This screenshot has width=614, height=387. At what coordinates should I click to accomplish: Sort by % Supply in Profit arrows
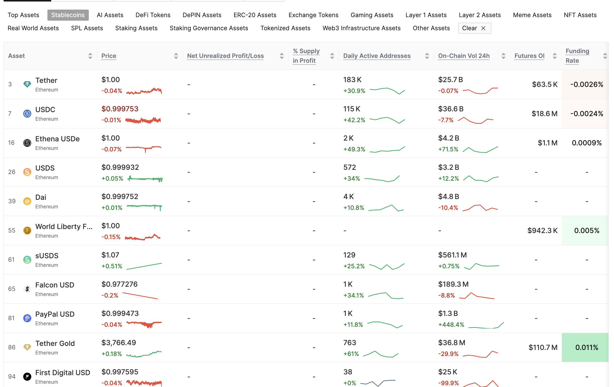[332, 56]
